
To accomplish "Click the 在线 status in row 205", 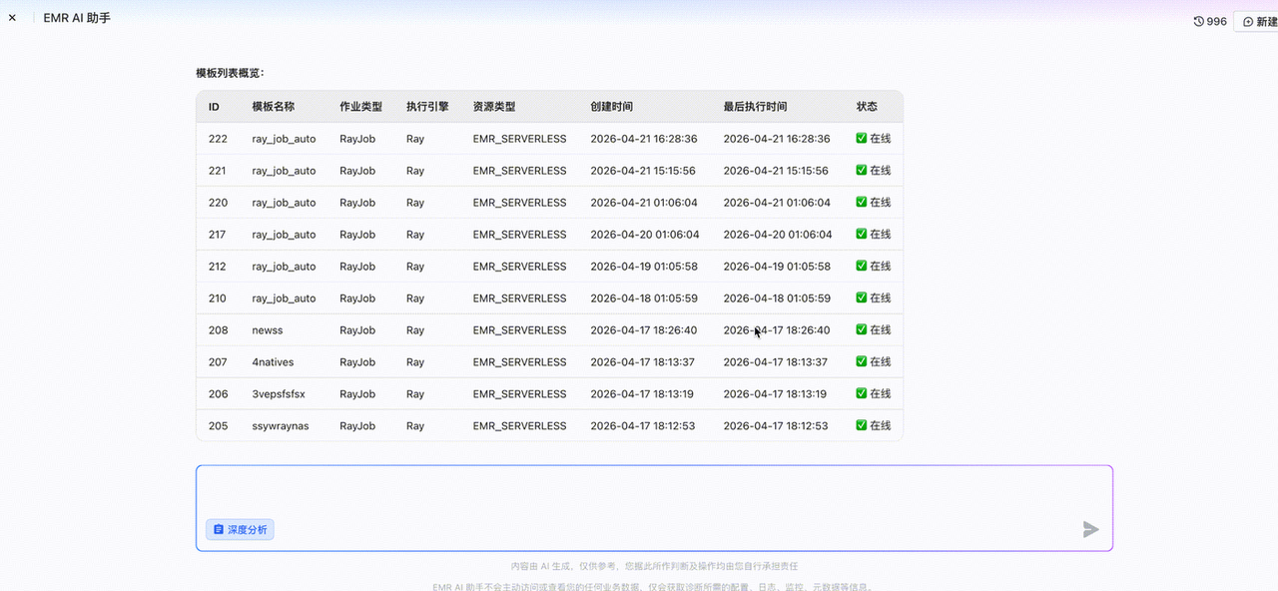I will point(874,426).
